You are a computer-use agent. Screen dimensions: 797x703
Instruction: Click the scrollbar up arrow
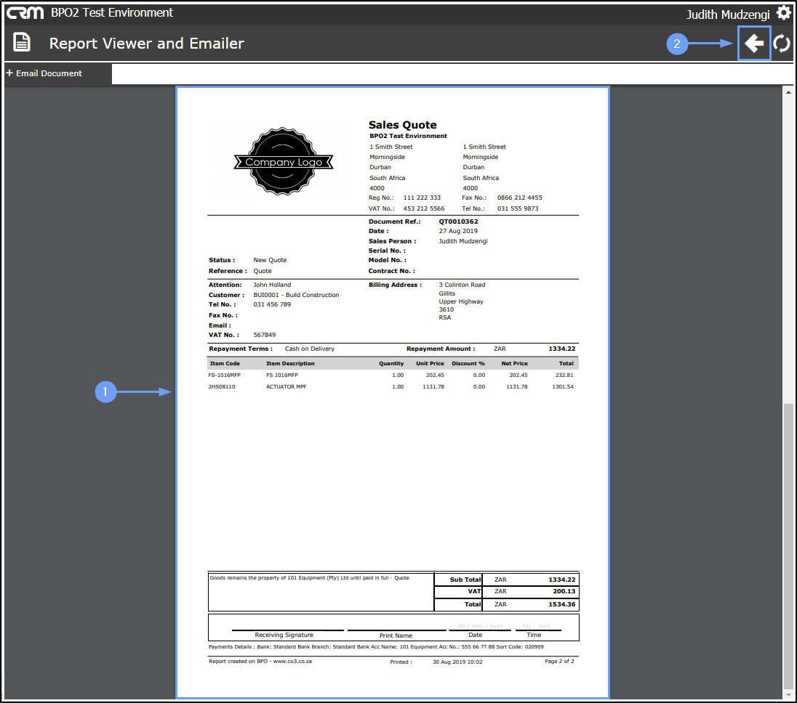(x=788, y=92)
